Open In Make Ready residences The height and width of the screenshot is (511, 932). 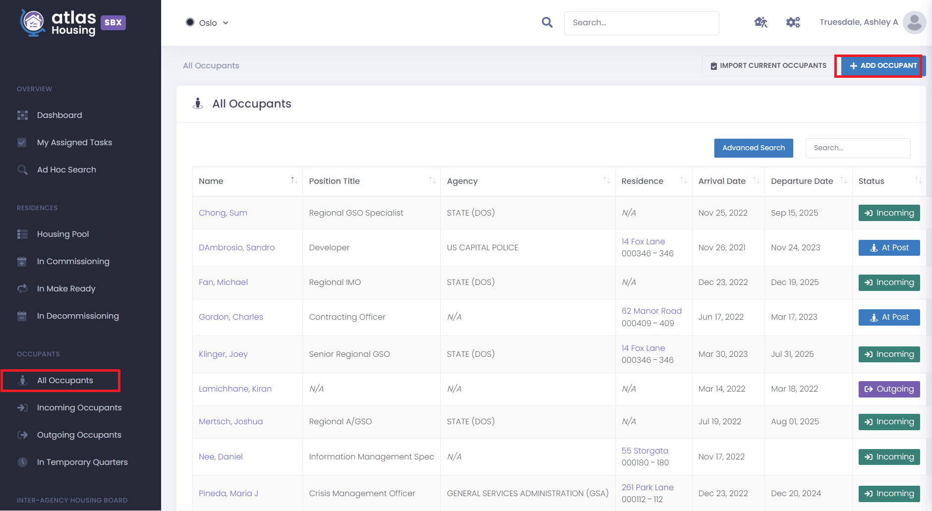[x=66, y=288]
